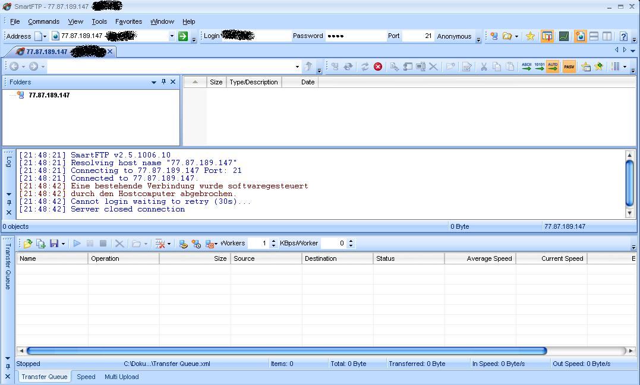Open the Window menu
The image size is (640, 385).
point(162,21)
